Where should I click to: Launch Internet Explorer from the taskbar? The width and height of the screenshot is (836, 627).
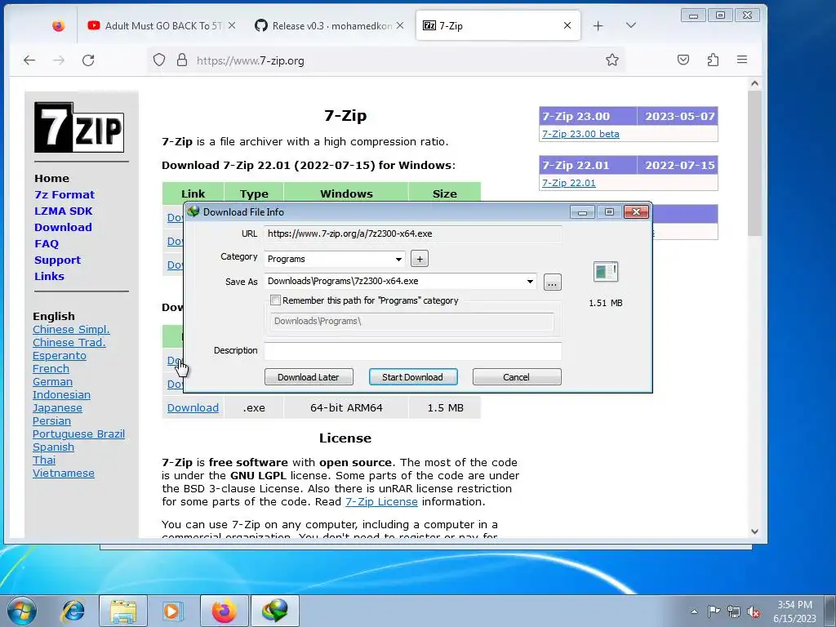73,611
